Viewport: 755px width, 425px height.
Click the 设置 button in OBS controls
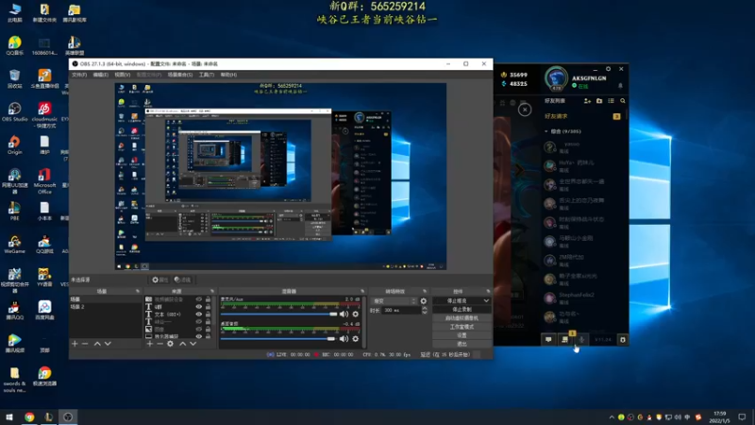(461, 335)
